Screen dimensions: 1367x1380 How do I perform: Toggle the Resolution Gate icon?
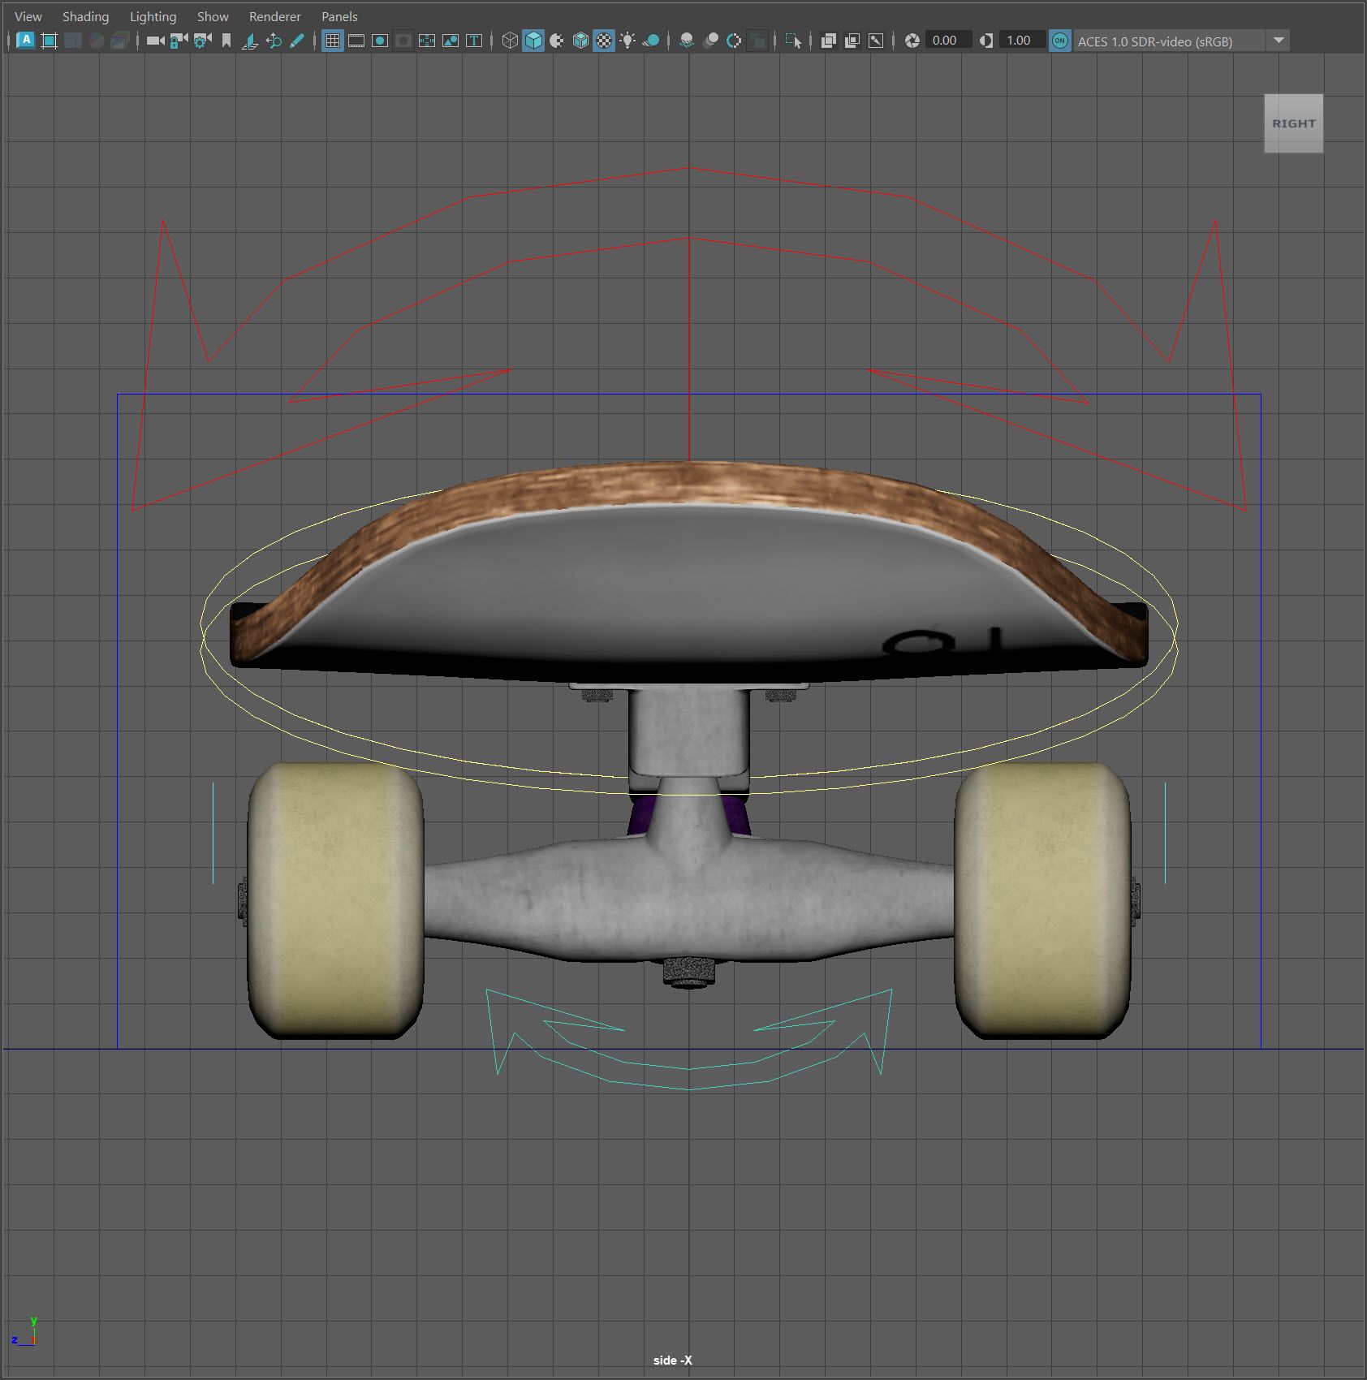tap(380, 41)
